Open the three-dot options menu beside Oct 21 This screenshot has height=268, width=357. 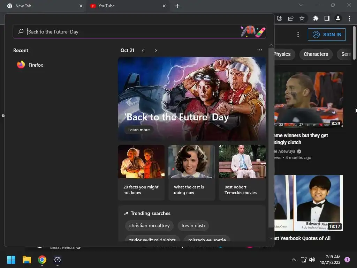[x=259, y=50]
